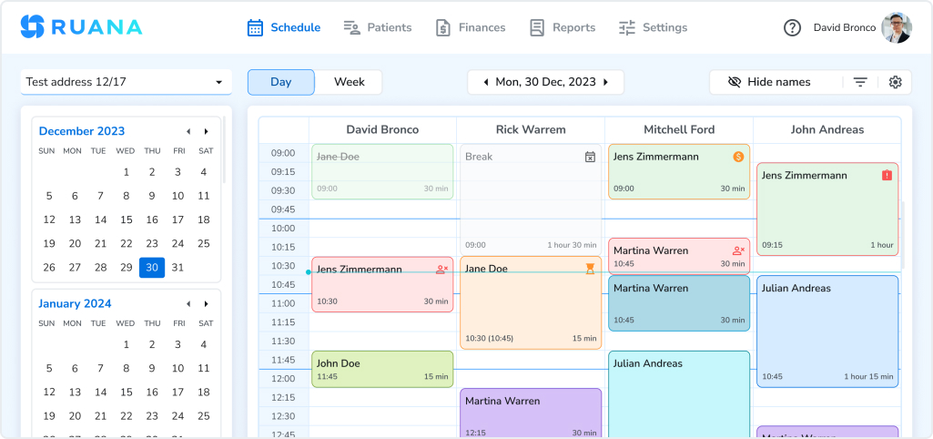Image resolution: width=933 pixels, height=439 pixels.
Task: Click the RUANA logo
Action: pos(81,27)
